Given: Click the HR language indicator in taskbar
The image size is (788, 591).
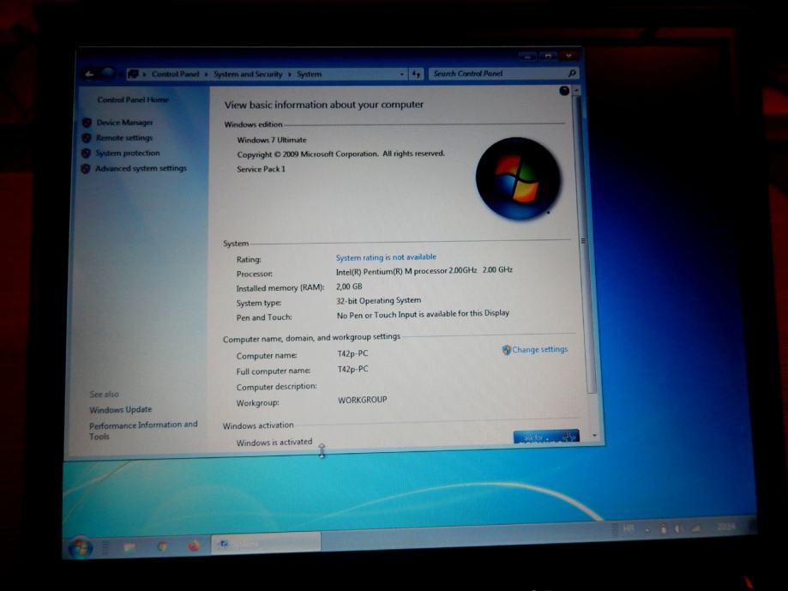Looking at the screenshot, I should click(629, 529).
